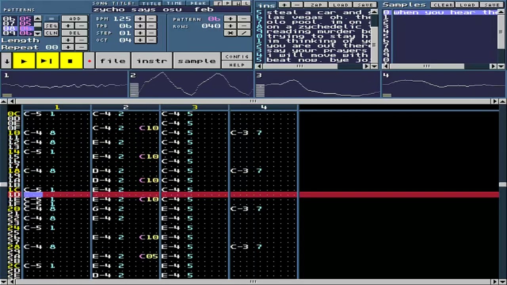
Task: Decrease BPM with its minus button
Action: pos(151,19)
